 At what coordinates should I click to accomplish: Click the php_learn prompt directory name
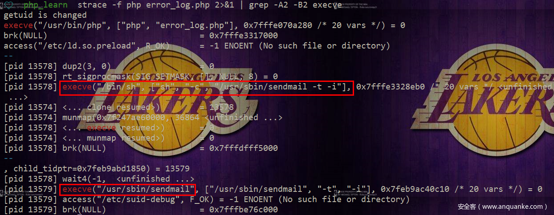pos(45,5)
